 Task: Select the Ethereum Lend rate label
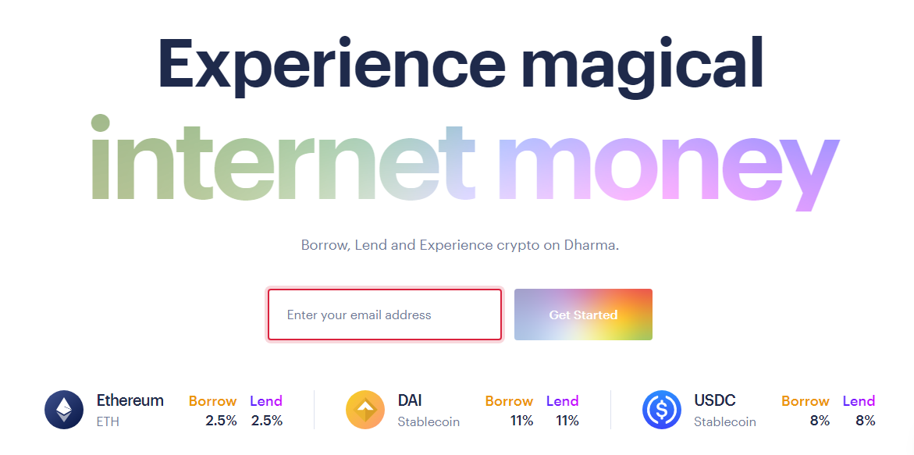tap(266, 401)
